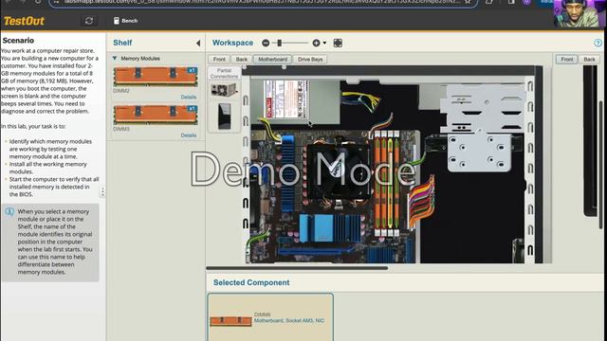Click the fit-to-window icon in Workspace

pyautogui.click(x=338, y=43)
